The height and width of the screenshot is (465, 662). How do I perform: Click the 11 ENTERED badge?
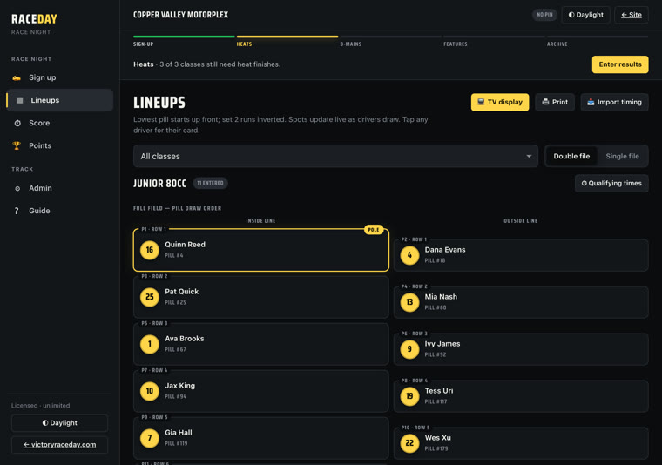click(210, 183)
